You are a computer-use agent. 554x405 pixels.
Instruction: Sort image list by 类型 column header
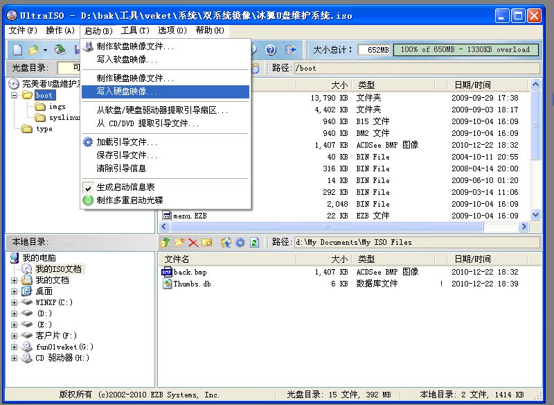pos(393,85)
